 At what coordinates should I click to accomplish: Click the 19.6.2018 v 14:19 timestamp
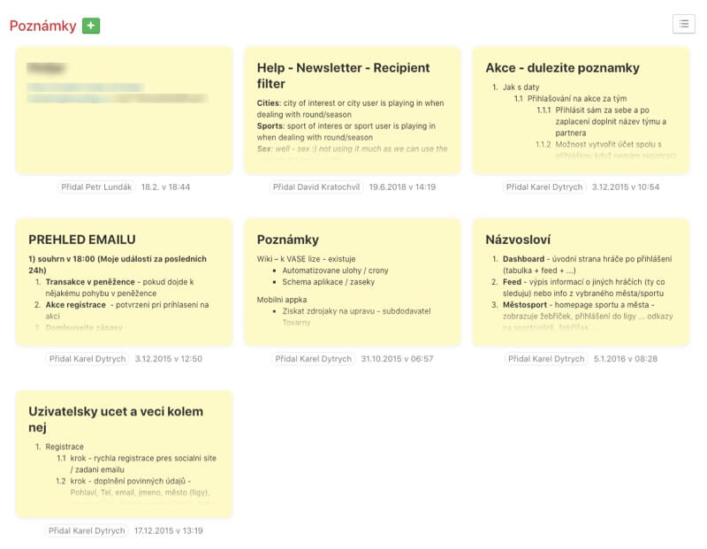tap(402, 187)
